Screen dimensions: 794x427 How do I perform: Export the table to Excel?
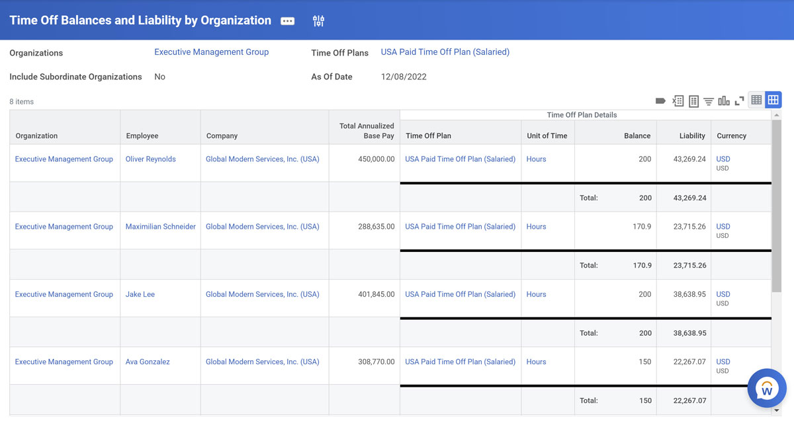coord(678,101)
